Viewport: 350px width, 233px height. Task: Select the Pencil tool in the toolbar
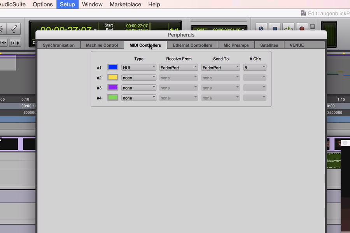pyautogui.click(x=14, y=28)
